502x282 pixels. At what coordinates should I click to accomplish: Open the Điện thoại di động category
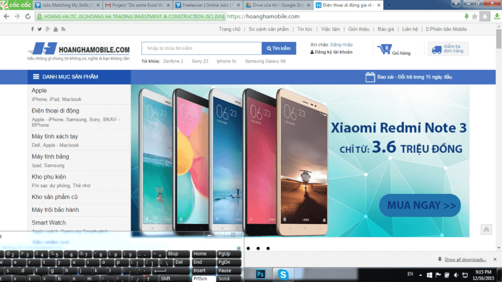tap(55, 111)
